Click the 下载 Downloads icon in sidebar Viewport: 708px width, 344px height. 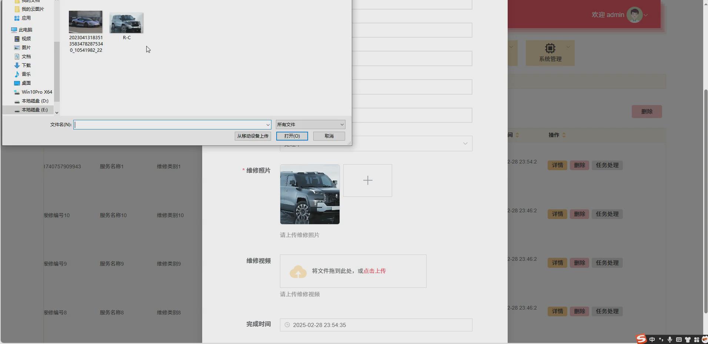tap(17, 65)
